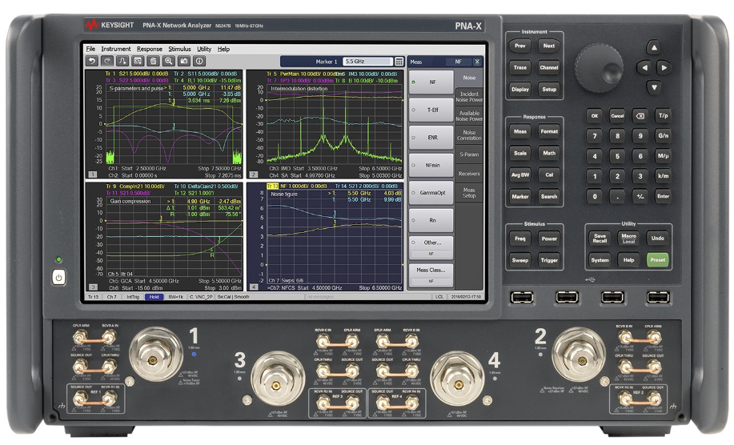
Task: Click the zoom magnifier icon in the toolbar
Action: (169, 61)
